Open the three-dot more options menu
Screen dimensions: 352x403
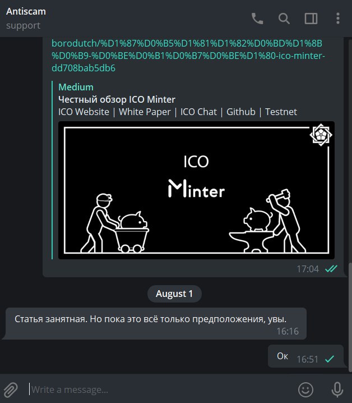click(x=338, y=19)
